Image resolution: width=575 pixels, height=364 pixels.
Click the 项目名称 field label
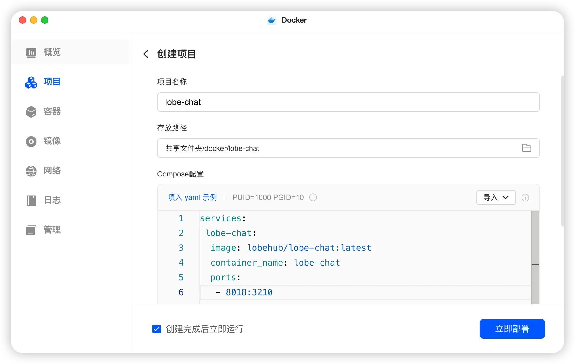[172, 82]
